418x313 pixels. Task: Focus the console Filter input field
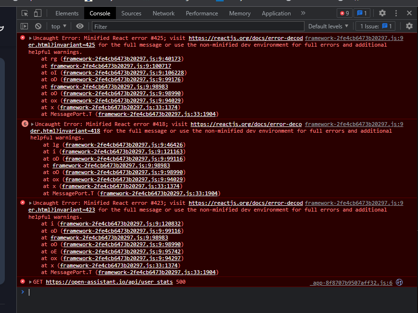click(x=198, y=26)
